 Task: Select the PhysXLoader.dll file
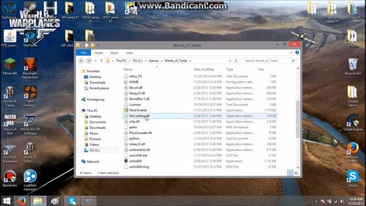(x=140, y=133)
